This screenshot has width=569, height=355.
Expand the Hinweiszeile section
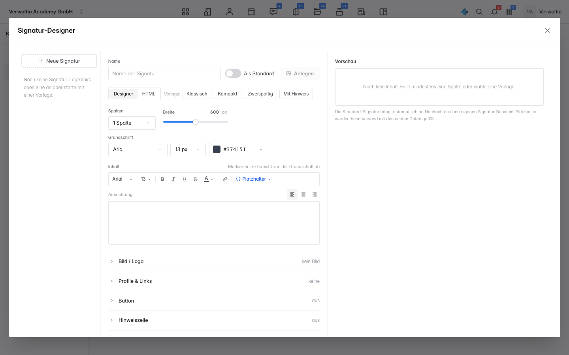pos(214,320)
